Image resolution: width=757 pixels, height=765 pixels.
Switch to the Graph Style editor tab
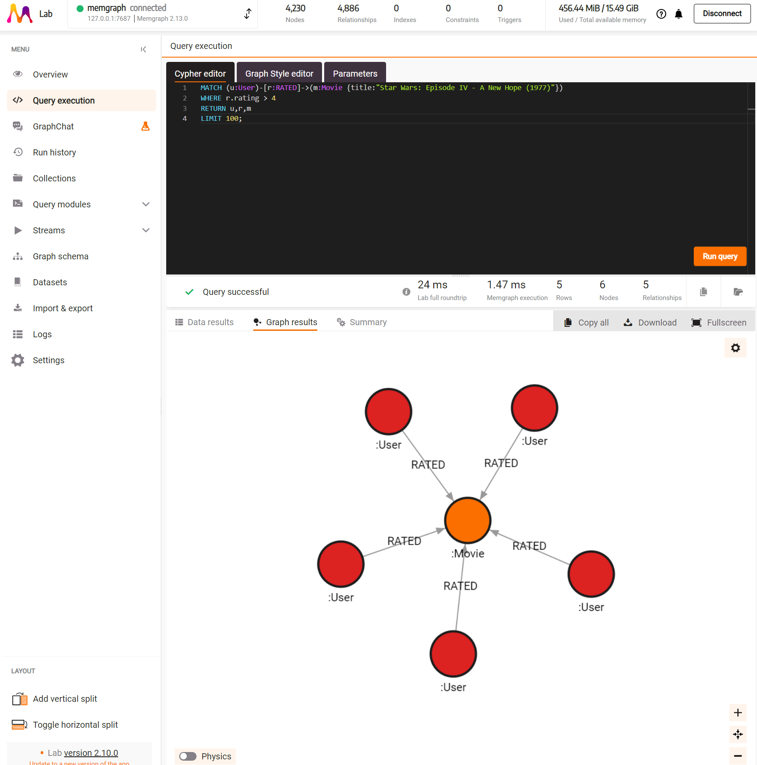point(279,73)
